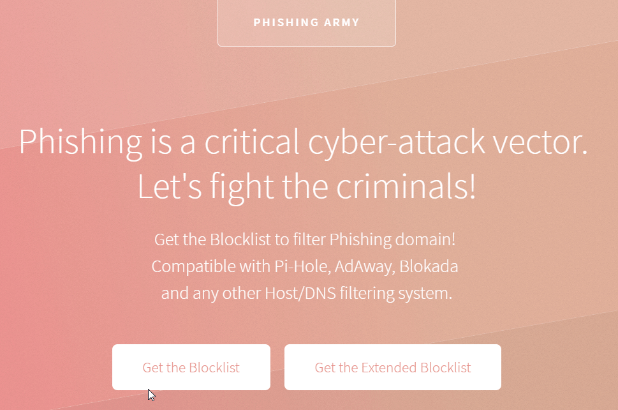Click 'Phishing domain!' in the subheading
The height and width of the screenshot is (410, 618).
pos(392,240)
